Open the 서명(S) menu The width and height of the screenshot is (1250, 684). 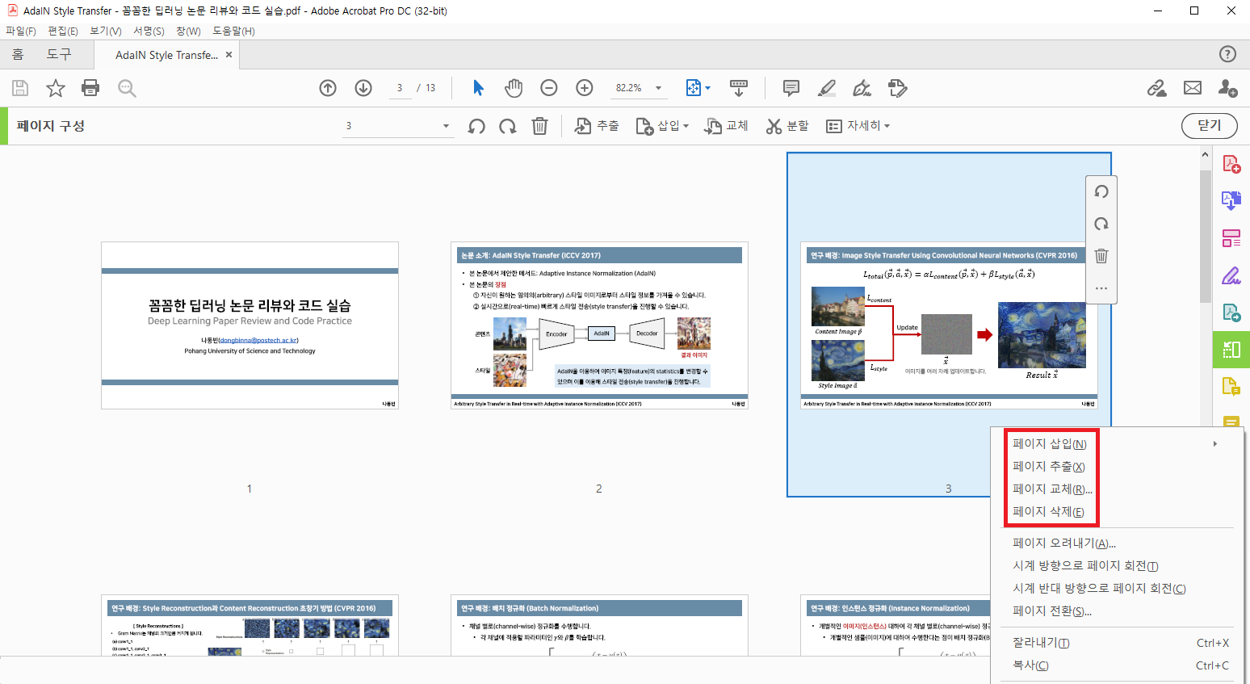(149, 31)
